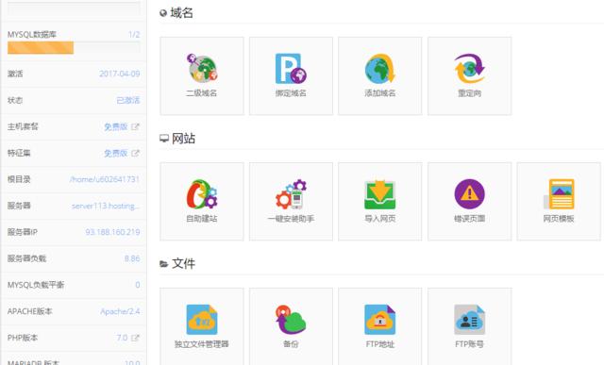Click the MYSQL负载平衡 value 0
This screenshot has width=604, height=365.
click(x=138, y=285)
